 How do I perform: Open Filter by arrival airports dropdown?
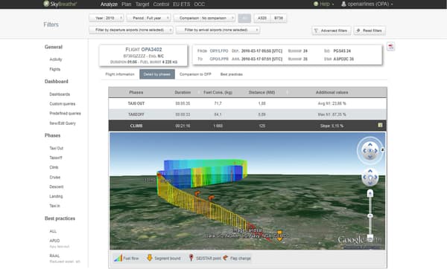(x=218, y=30)
